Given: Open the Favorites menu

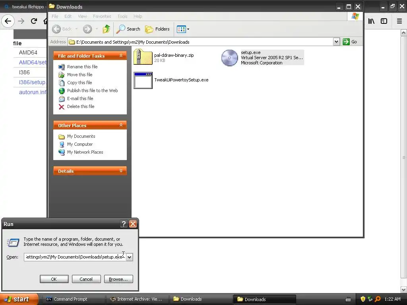Looking at the screenshot, I should 102,16.
